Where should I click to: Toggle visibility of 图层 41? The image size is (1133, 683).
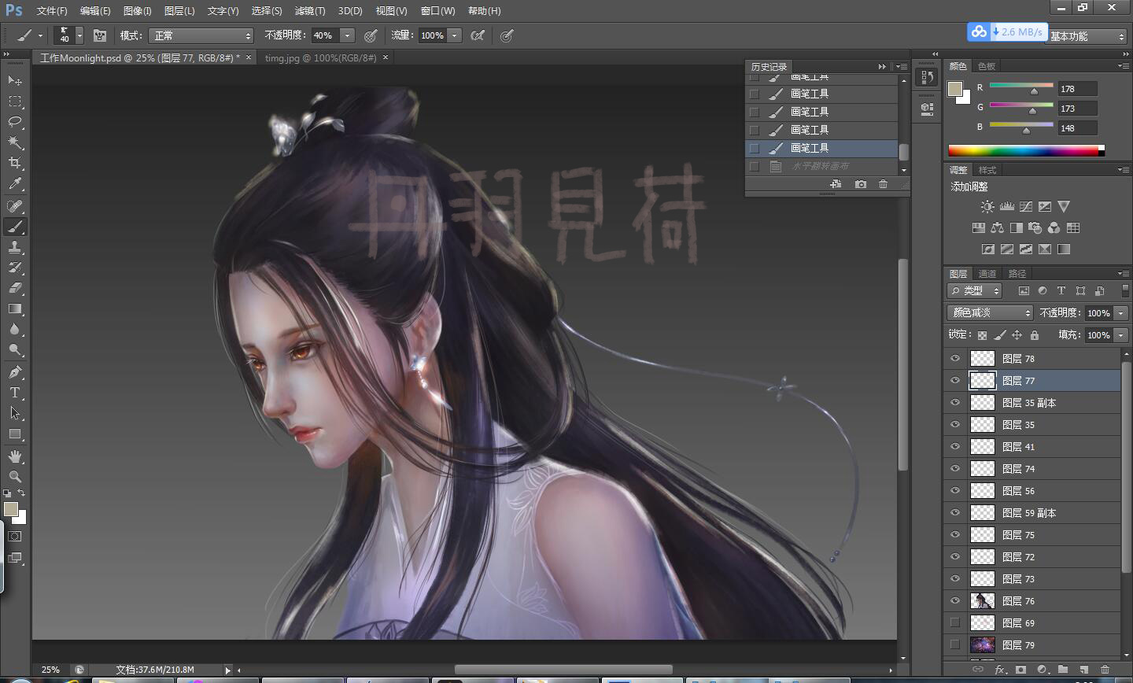pos(955,447)
